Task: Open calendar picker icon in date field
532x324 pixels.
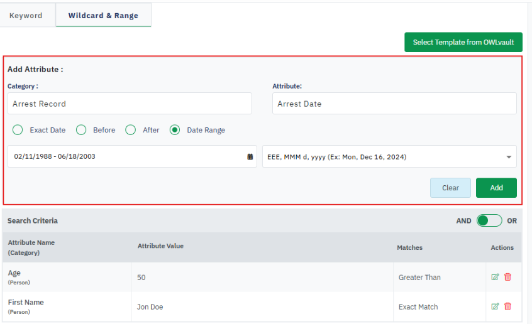Action: coord(250,157)
